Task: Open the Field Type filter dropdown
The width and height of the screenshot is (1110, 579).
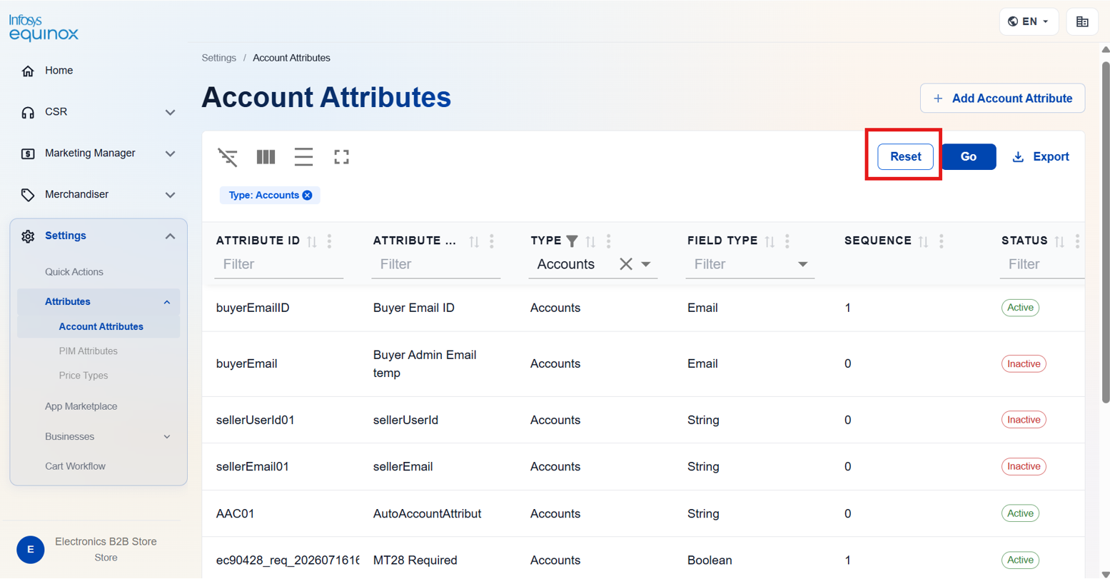Action: point(803,264)
